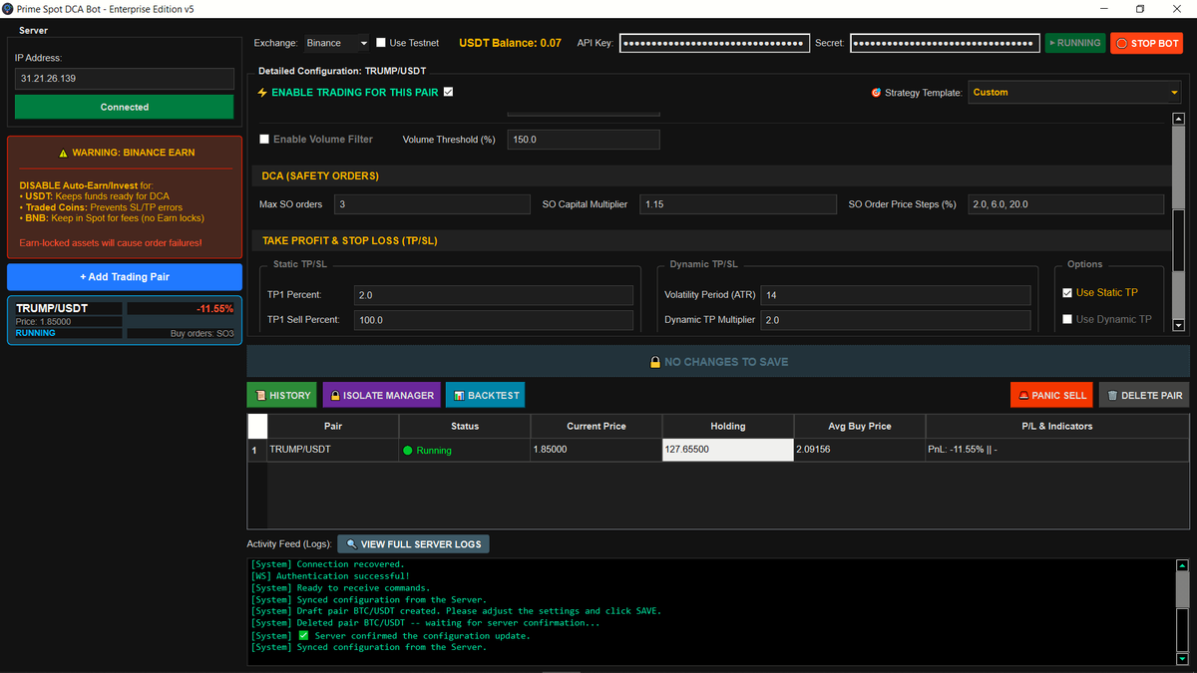Select the PnL -11.55% cell

point(1057,450)
